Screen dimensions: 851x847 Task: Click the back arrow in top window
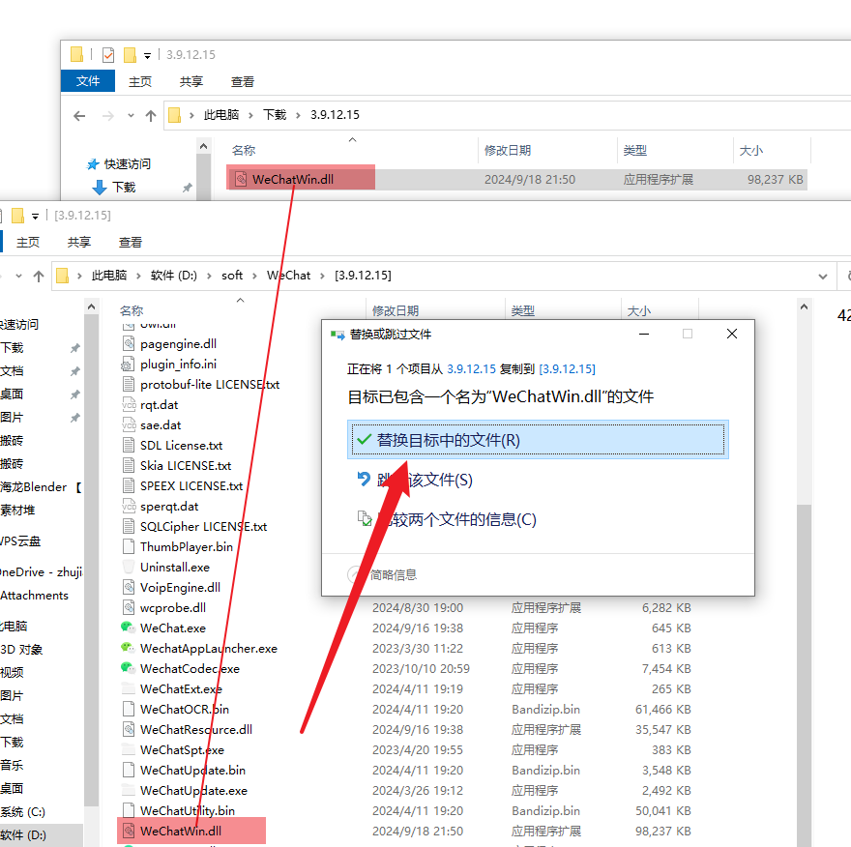click(80, 115)
